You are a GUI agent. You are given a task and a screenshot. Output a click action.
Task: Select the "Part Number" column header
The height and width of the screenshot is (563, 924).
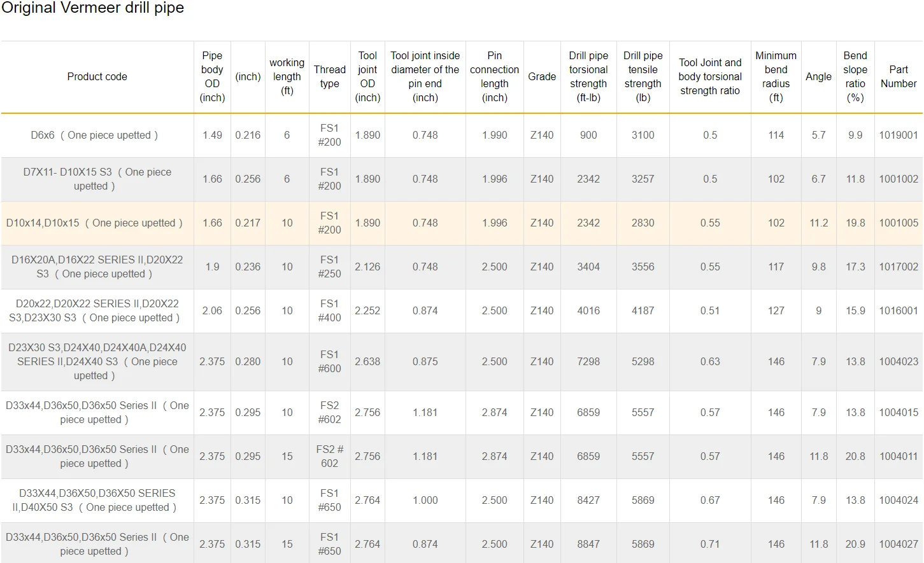click(898, 76)
